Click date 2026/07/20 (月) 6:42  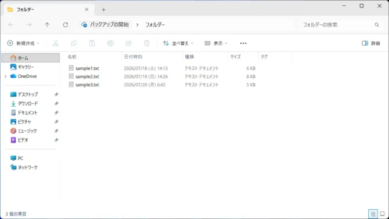[145, 85]
